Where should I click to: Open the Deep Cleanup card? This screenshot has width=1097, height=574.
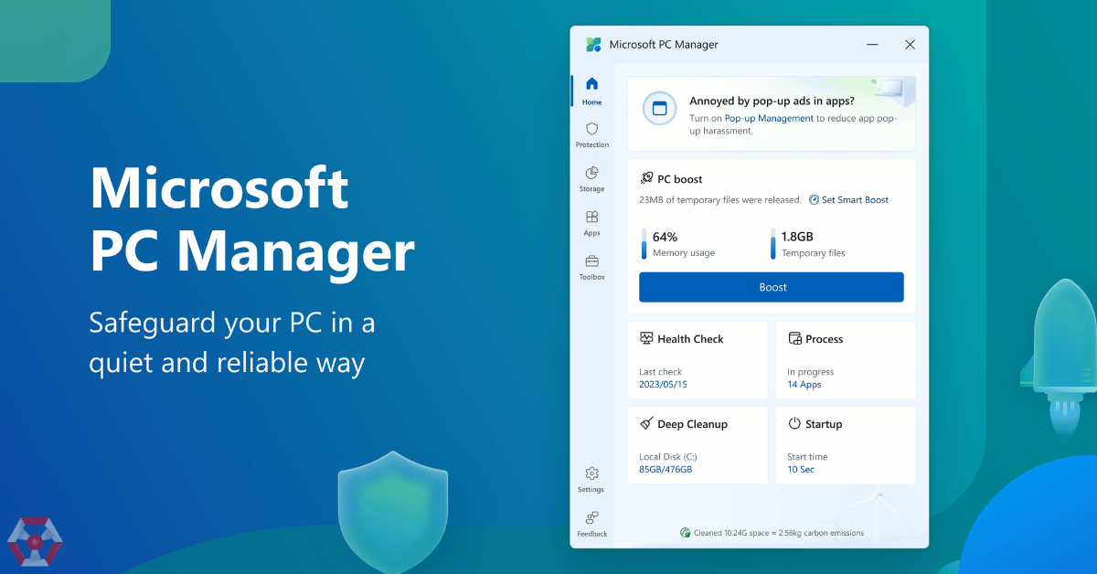click(x=698, y=445)
